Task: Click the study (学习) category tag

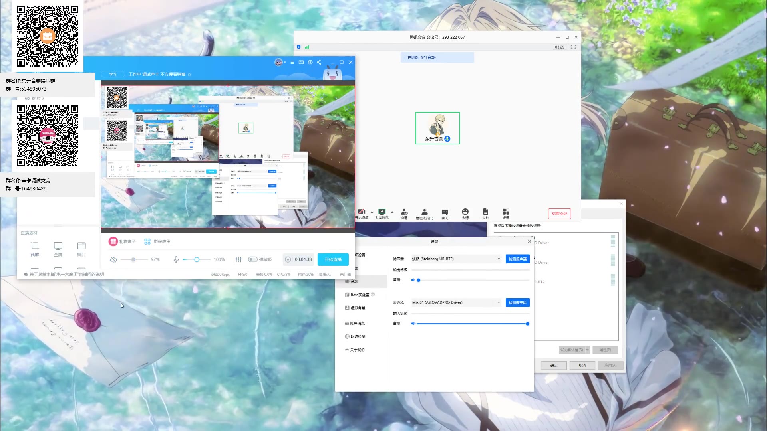Action: coord(113,75)
